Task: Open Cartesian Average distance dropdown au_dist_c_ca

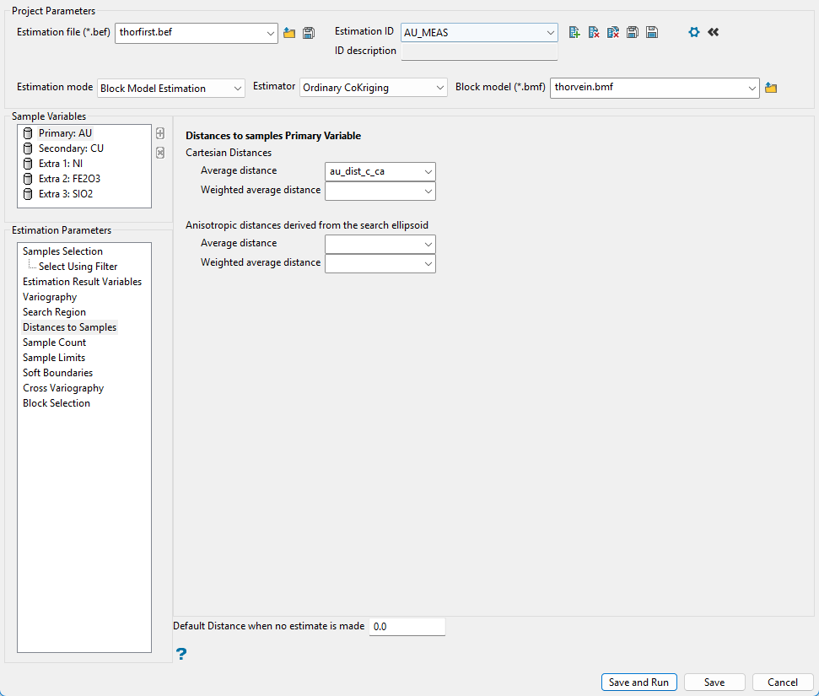Action: point(380,171)
